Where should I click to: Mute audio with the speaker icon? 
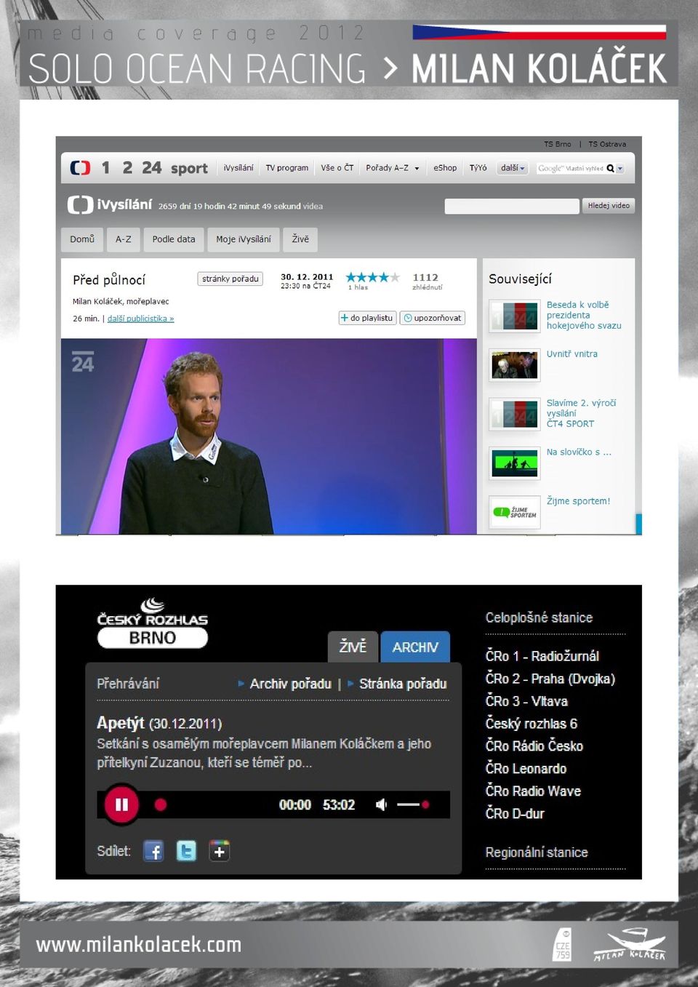coord(381,804)
